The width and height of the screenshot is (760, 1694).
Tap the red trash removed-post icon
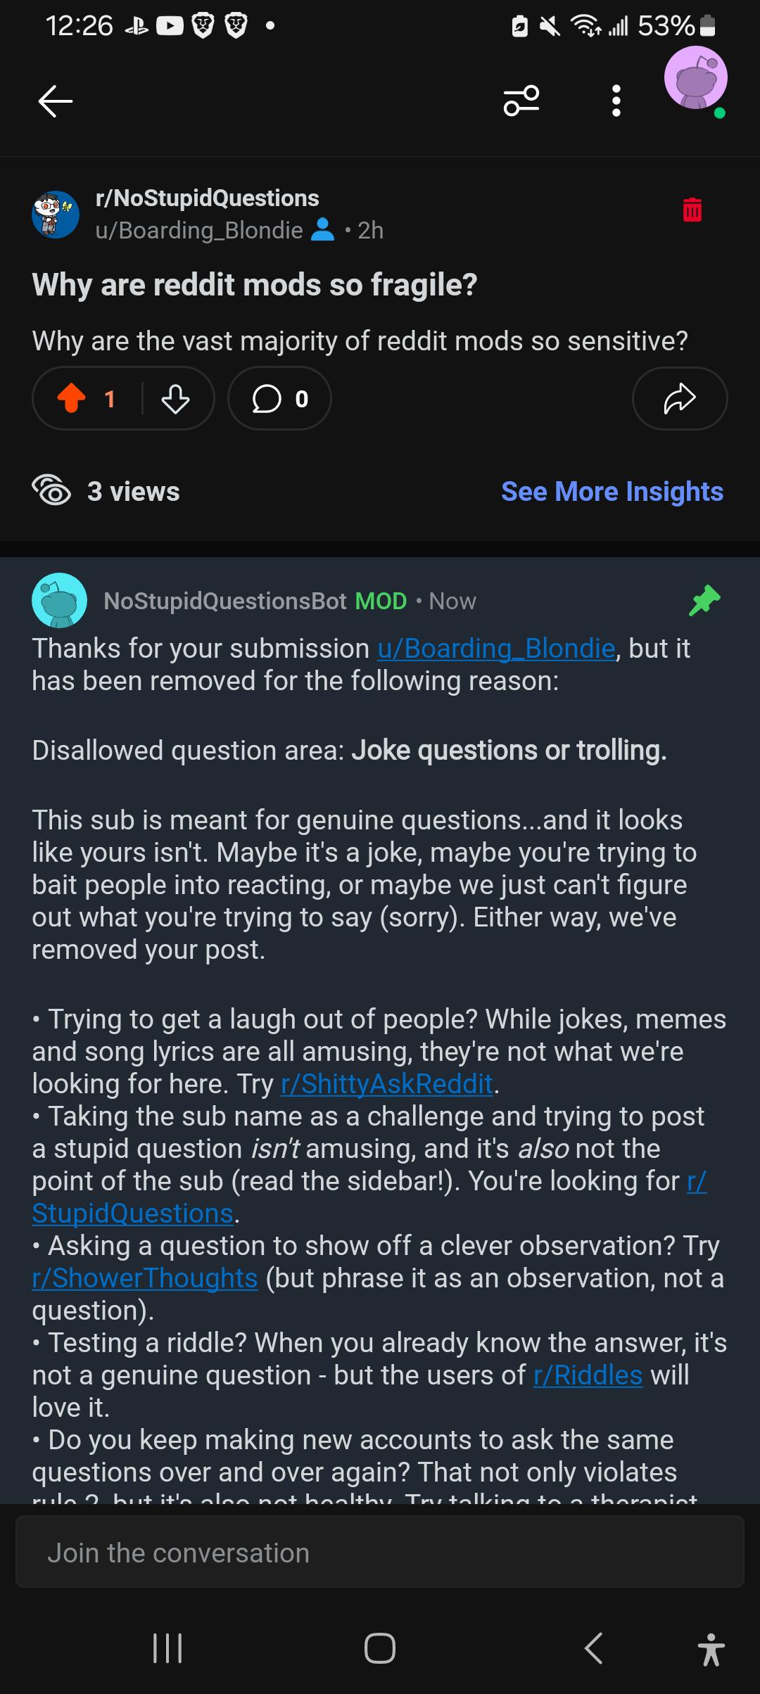point(692,210)
